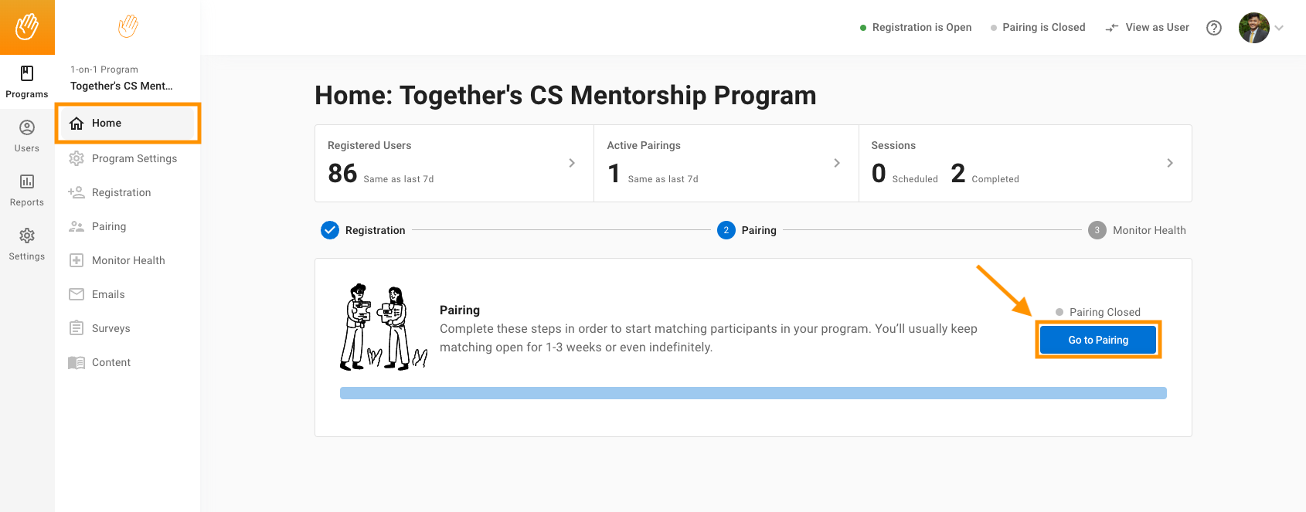The image size is (1306, 512).
Task: Open the profile avatar dropdown menu
Action: (1261, 28)
